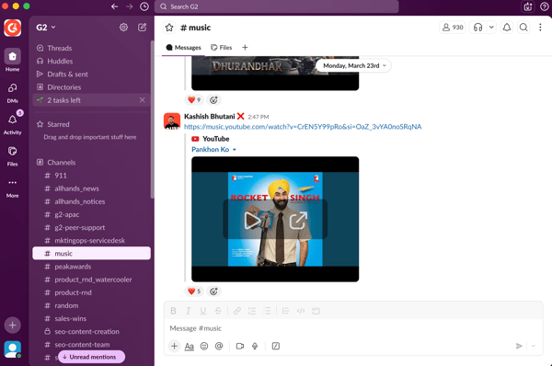Open user profile avatar at bottom

(12, 349)
